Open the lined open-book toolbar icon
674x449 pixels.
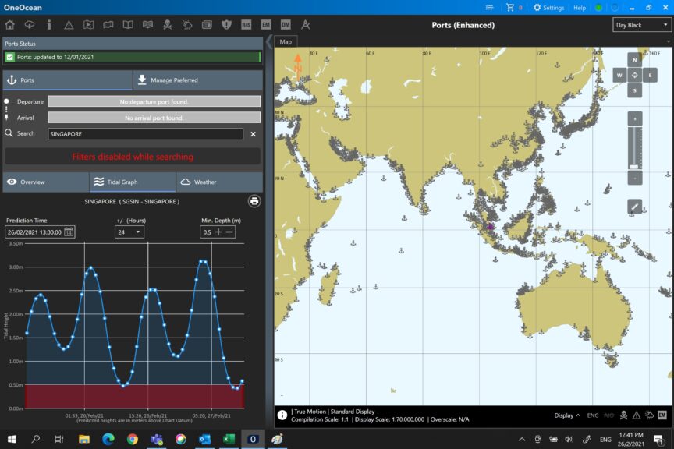[148, 25]
